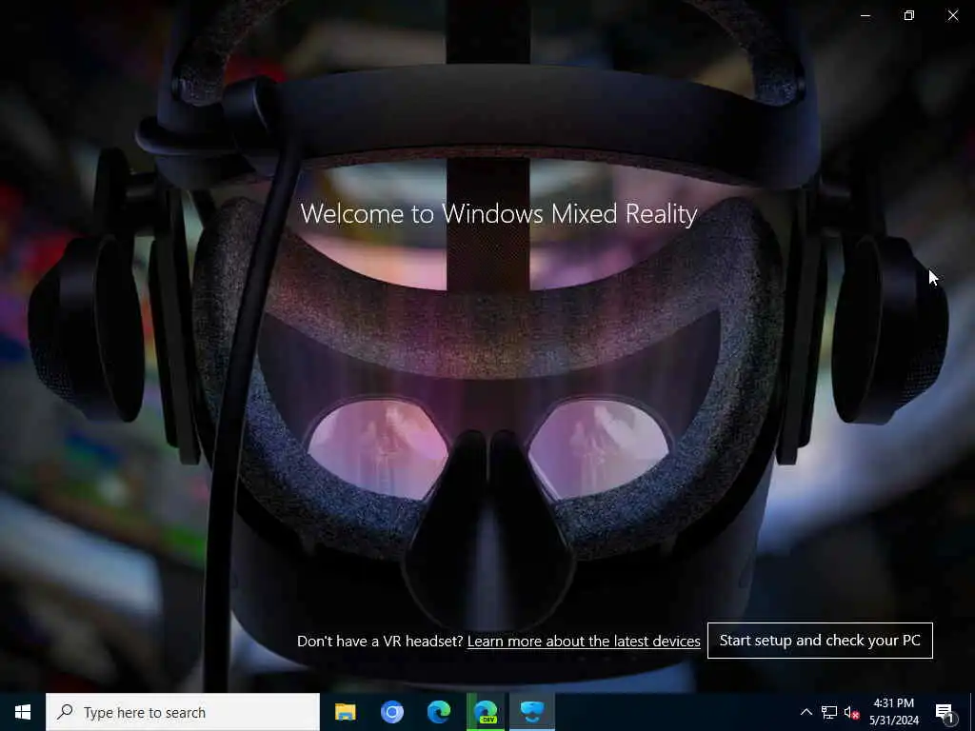Restore down the Mixed Reality window

[909, 15]
